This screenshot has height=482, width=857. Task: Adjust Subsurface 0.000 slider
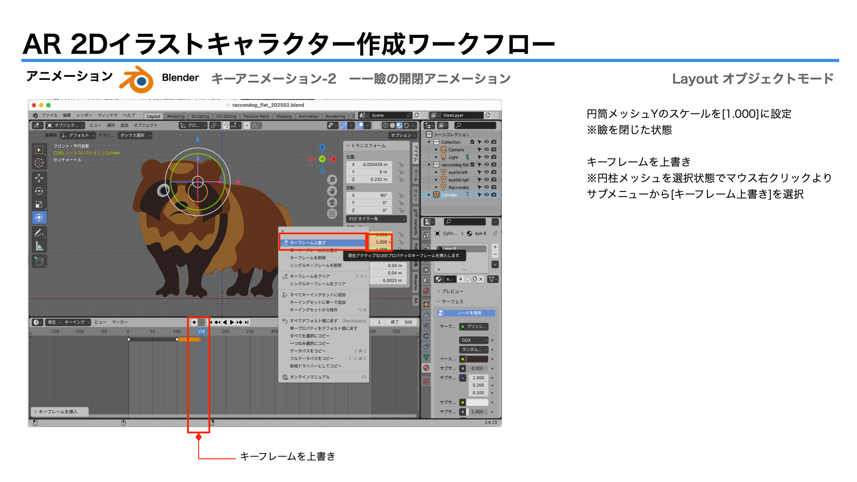(x=477, y=368)
